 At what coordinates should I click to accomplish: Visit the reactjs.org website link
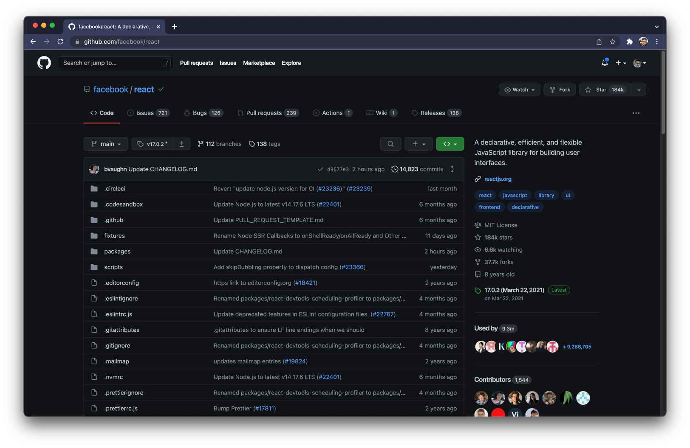click(x=498, y=179)
